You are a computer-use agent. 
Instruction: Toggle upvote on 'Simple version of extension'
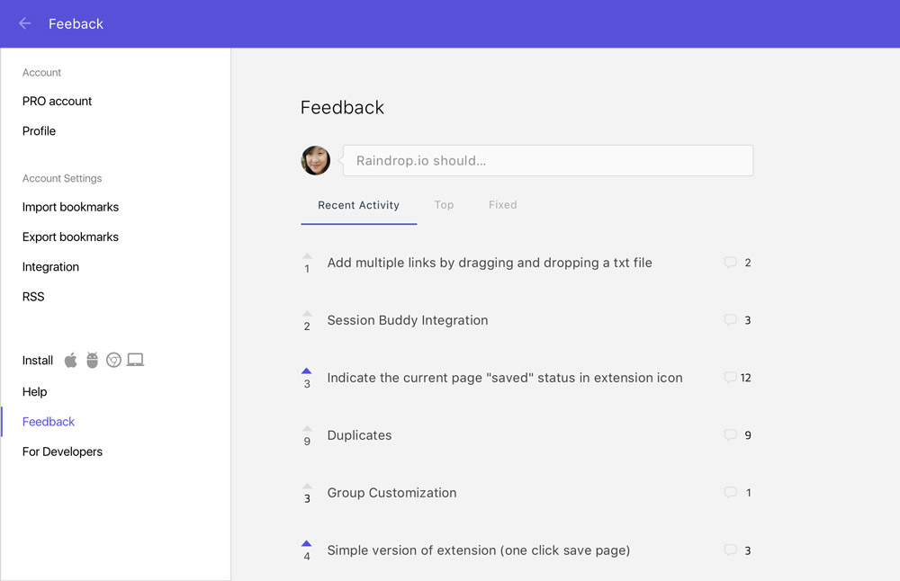point(307,544)
